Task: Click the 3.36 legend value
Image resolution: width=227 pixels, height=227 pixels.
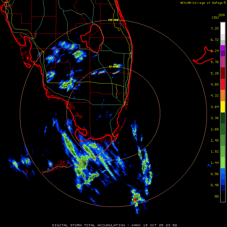Action: coord(215,118)
